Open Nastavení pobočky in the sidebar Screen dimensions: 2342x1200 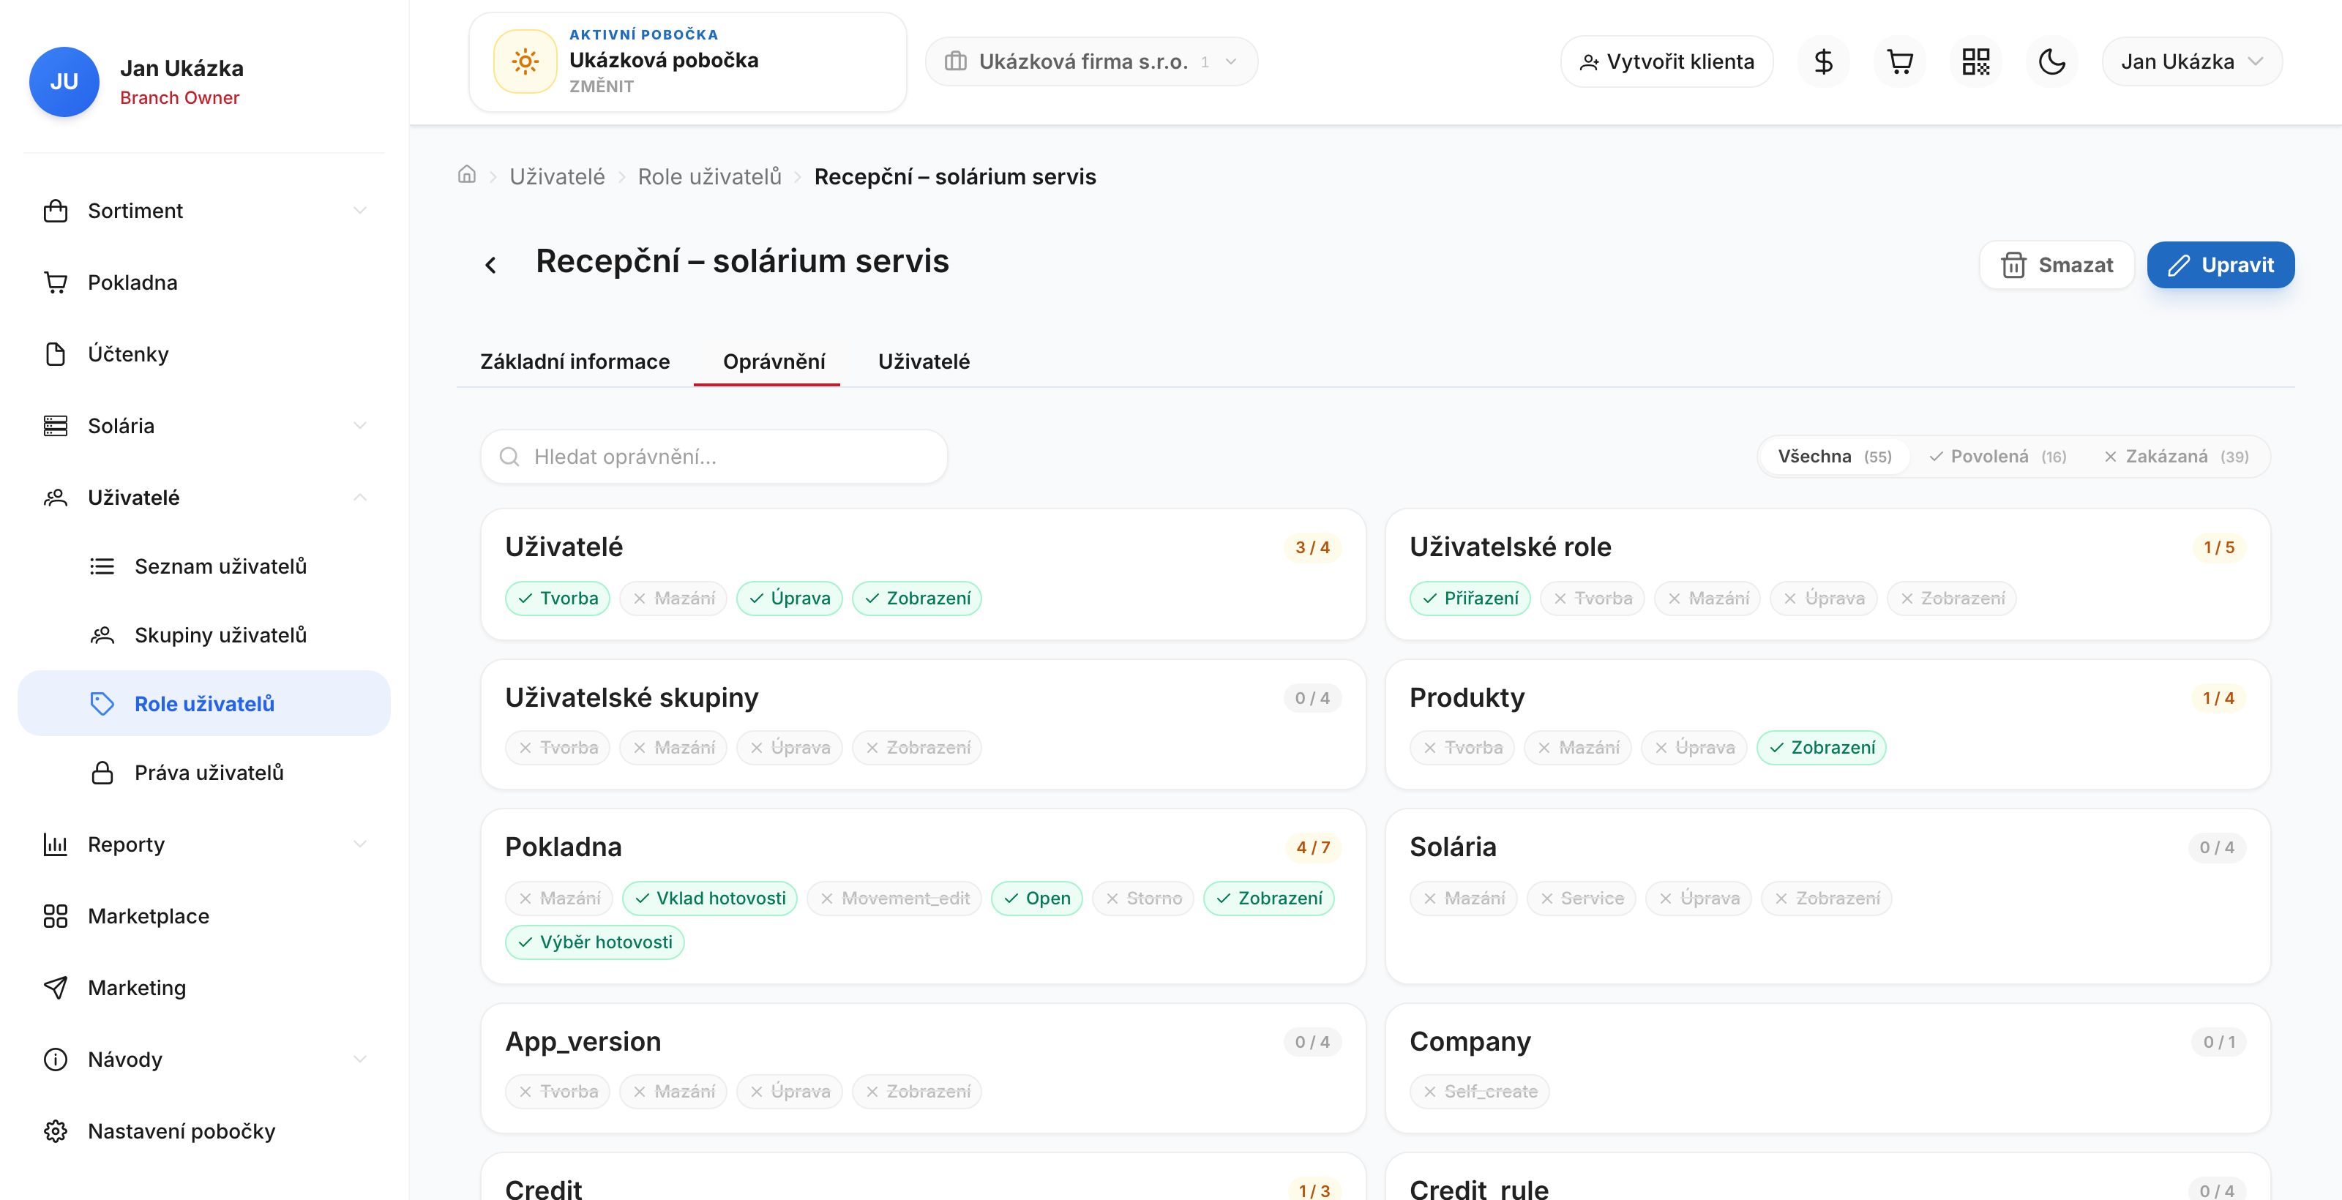click(203, 1132)
